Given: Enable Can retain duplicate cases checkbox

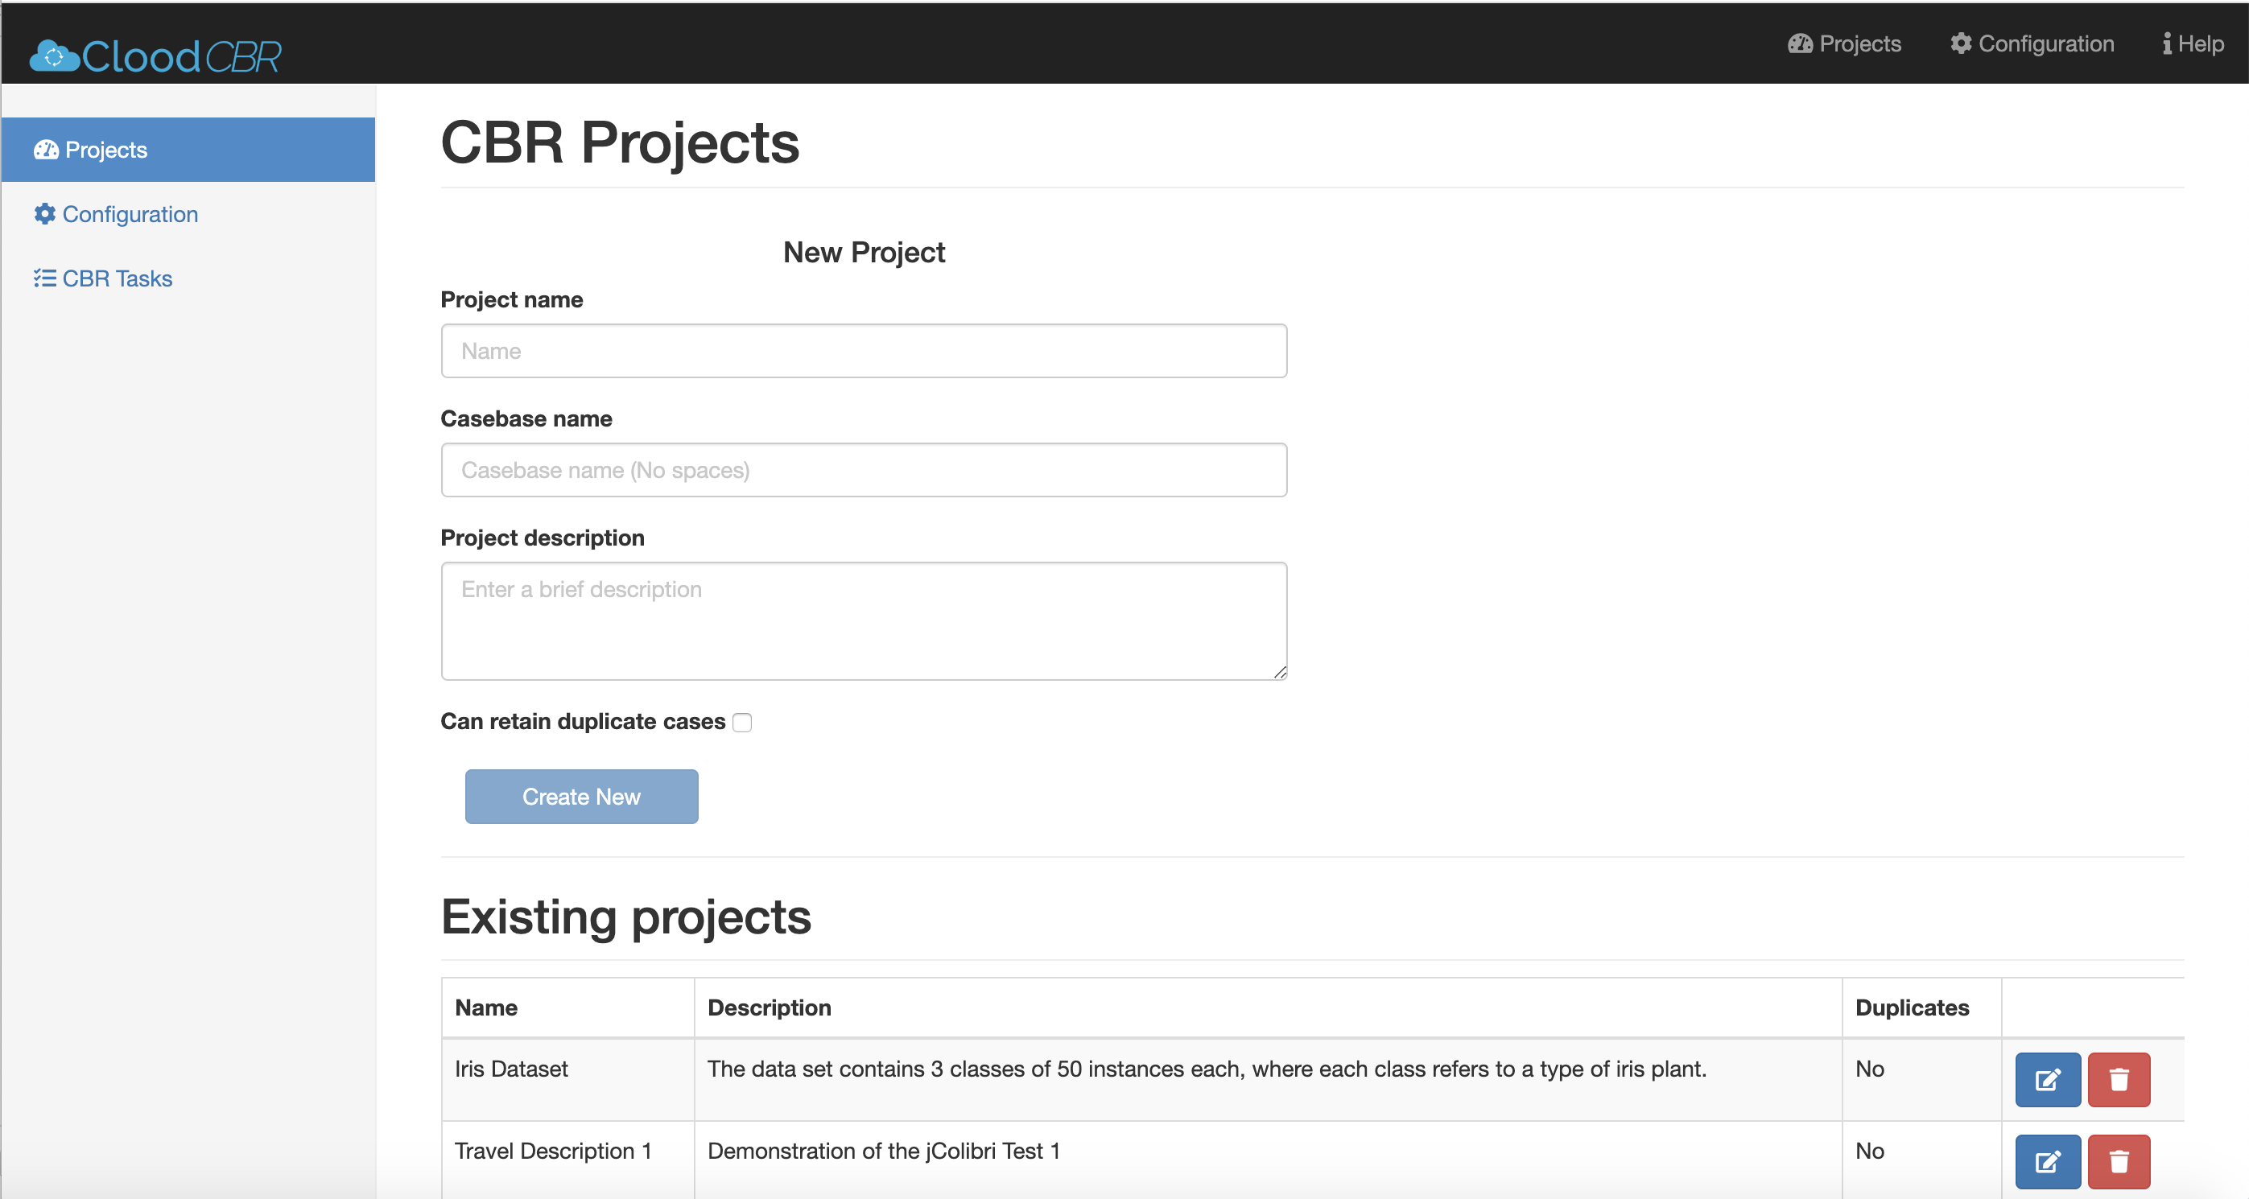Looking at the screenshot, I should coord(742,723).
